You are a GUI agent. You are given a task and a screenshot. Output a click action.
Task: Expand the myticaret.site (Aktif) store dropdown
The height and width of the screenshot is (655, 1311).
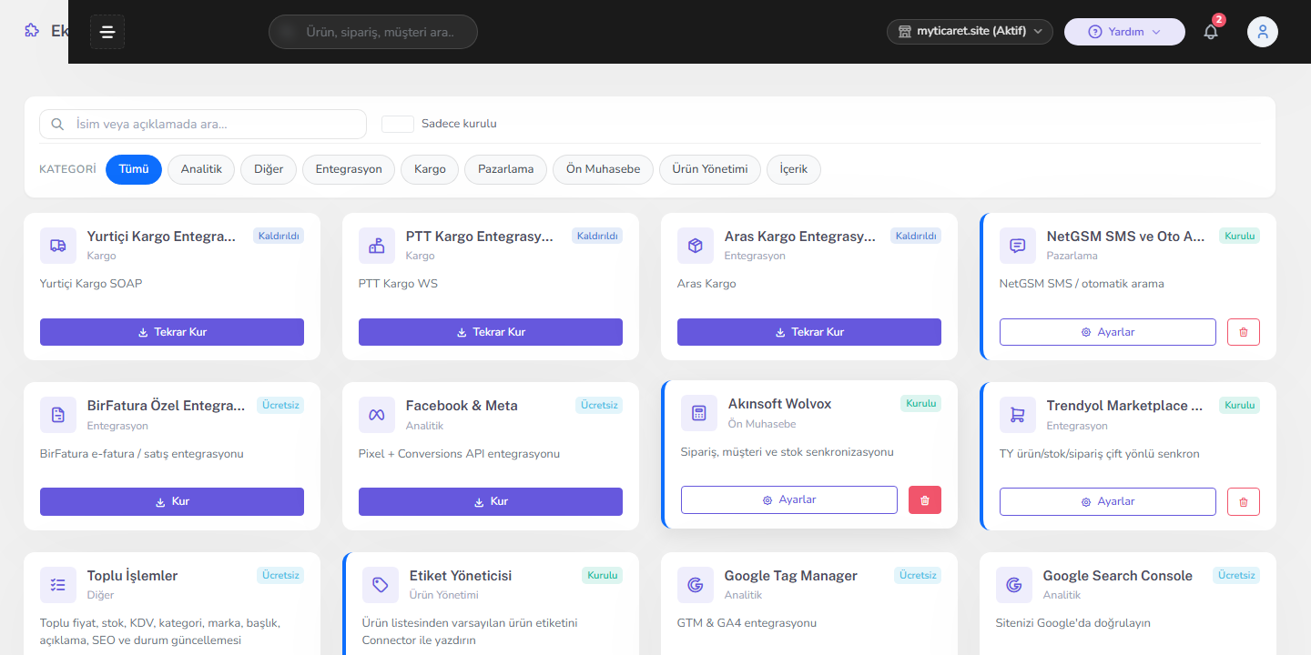(x=970, y=32)
